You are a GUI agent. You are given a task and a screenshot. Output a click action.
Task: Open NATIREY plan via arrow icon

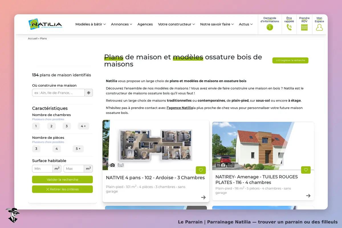[x=308, y=196]
